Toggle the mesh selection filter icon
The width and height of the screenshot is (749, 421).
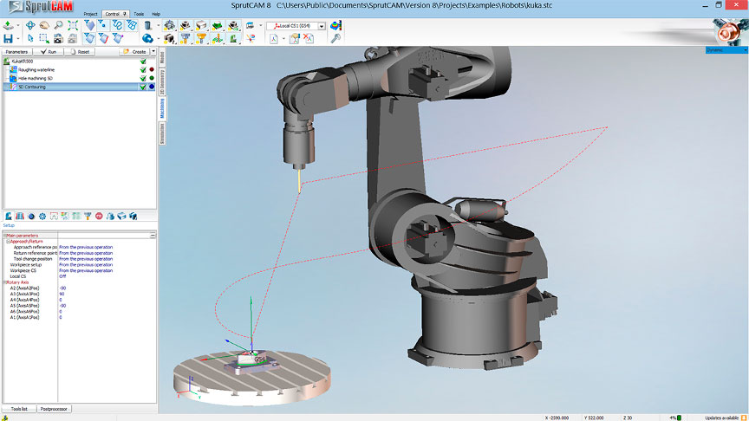[132, 25]
